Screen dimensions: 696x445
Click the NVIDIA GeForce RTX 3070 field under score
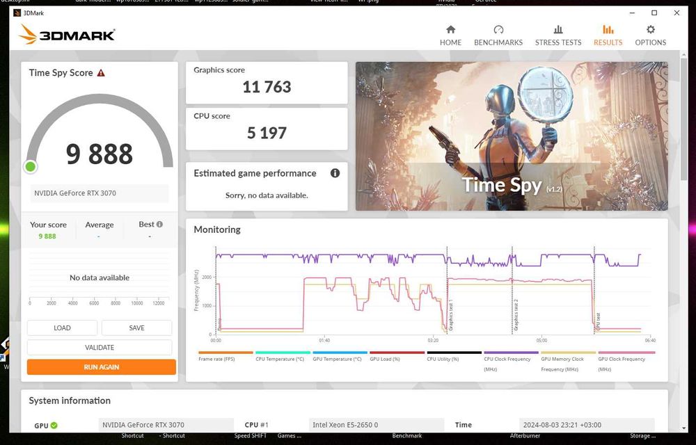click(x=100, y=193)
